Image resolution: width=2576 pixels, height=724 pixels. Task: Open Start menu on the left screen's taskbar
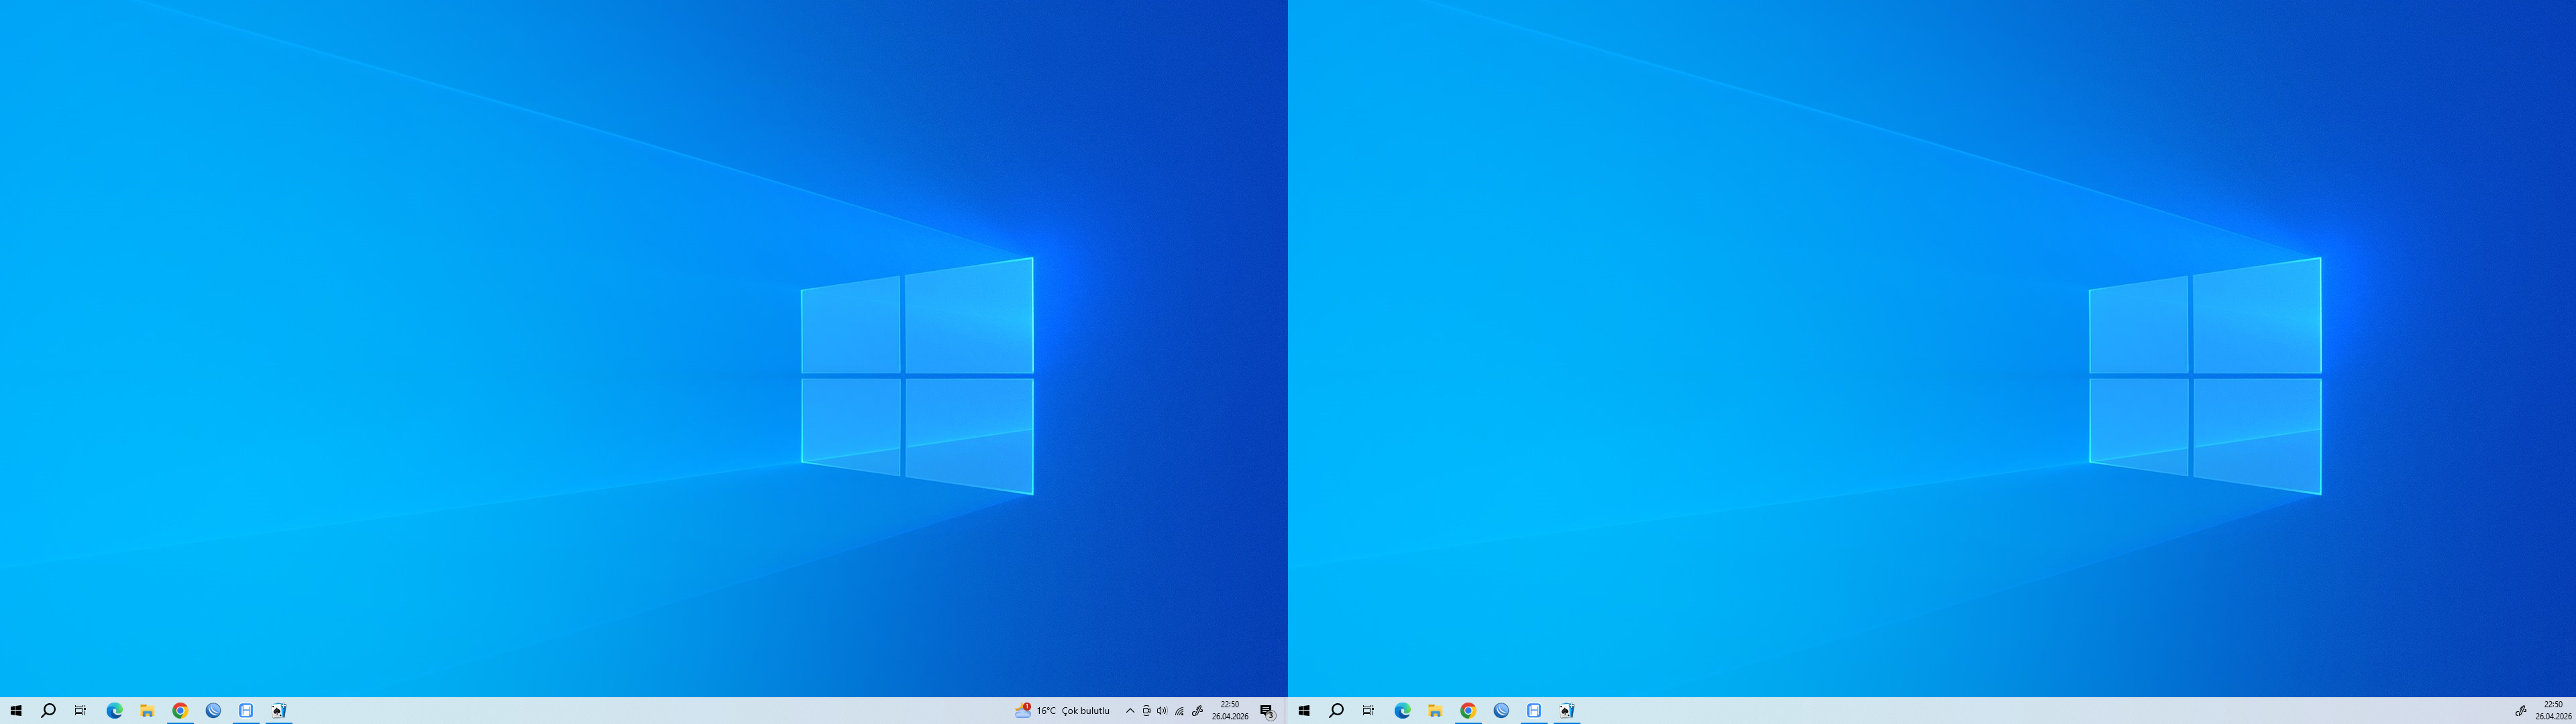[x=16, y=711]
